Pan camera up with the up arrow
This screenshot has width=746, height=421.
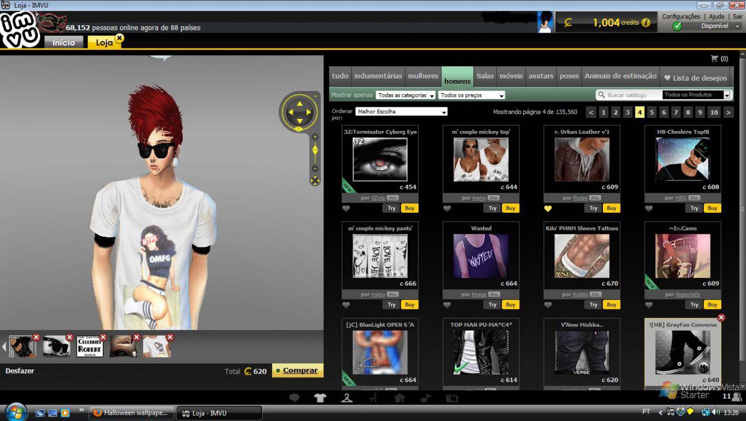tap(300, 103)
